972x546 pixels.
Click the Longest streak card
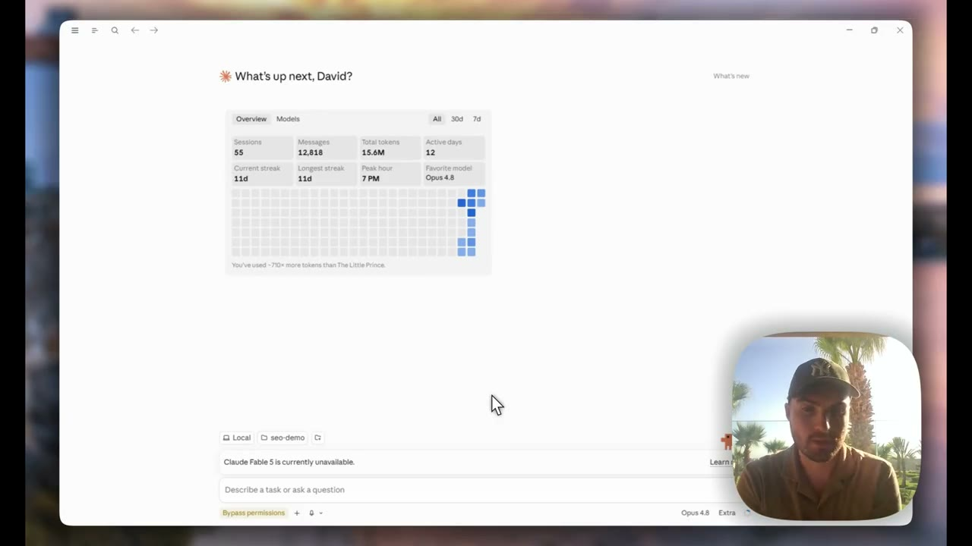[x=326, y=173]
